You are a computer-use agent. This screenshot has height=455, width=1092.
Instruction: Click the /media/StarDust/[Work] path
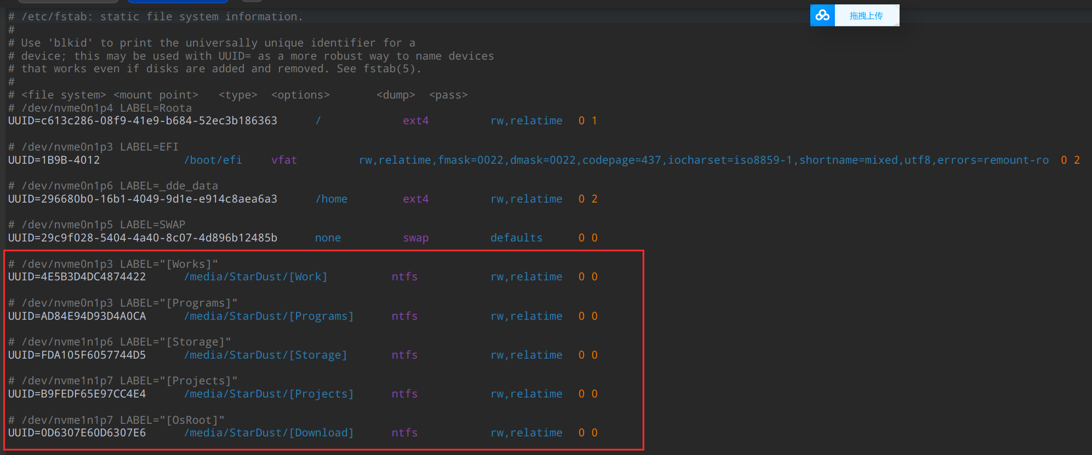[255, 277]
